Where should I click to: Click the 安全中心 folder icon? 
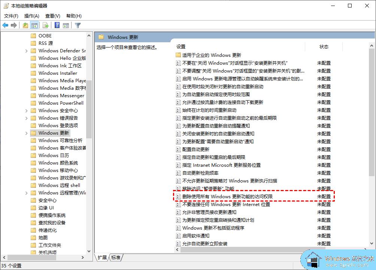34,200
